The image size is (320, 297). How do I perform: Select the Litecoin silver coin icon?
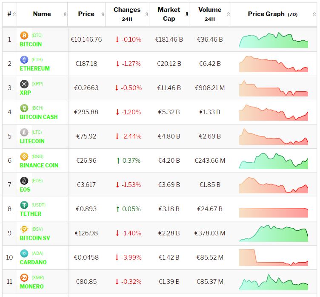pos(24,133)
